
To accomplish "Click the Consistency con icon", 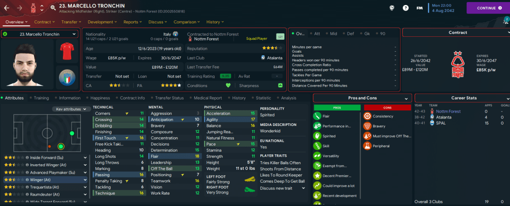I will click(368, 116).
